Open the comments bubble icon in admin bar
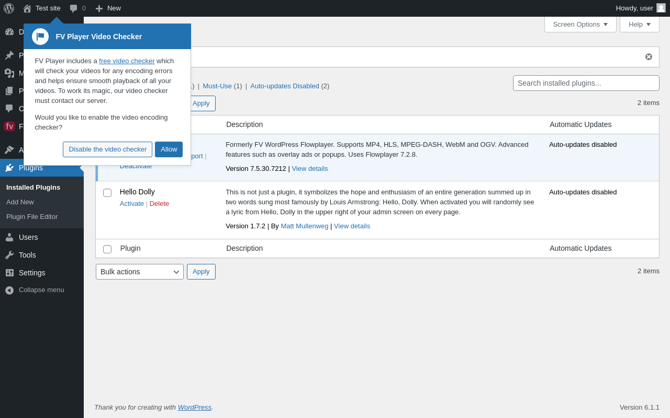670x418 pixels. point(74,8)
